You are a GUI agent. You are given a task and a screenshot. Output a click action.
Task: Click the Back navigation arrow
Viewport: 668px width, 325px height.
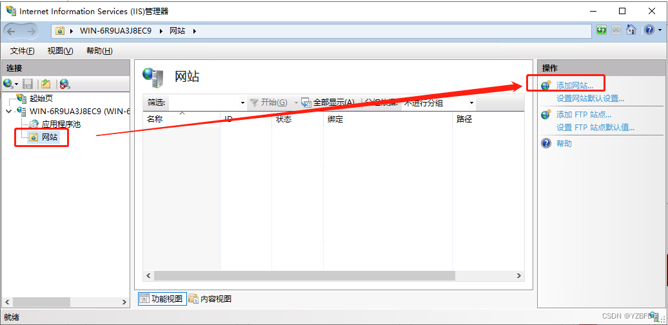(x=11, y=31)
